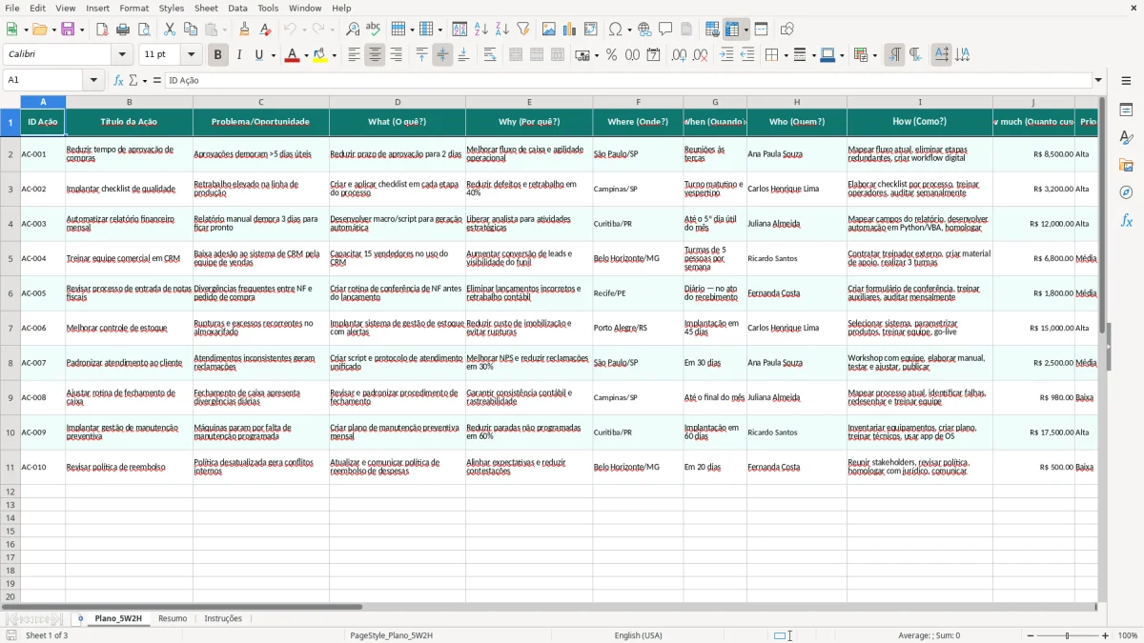
Task: Expand the formula bar arrow
Action: point(1098,80)
